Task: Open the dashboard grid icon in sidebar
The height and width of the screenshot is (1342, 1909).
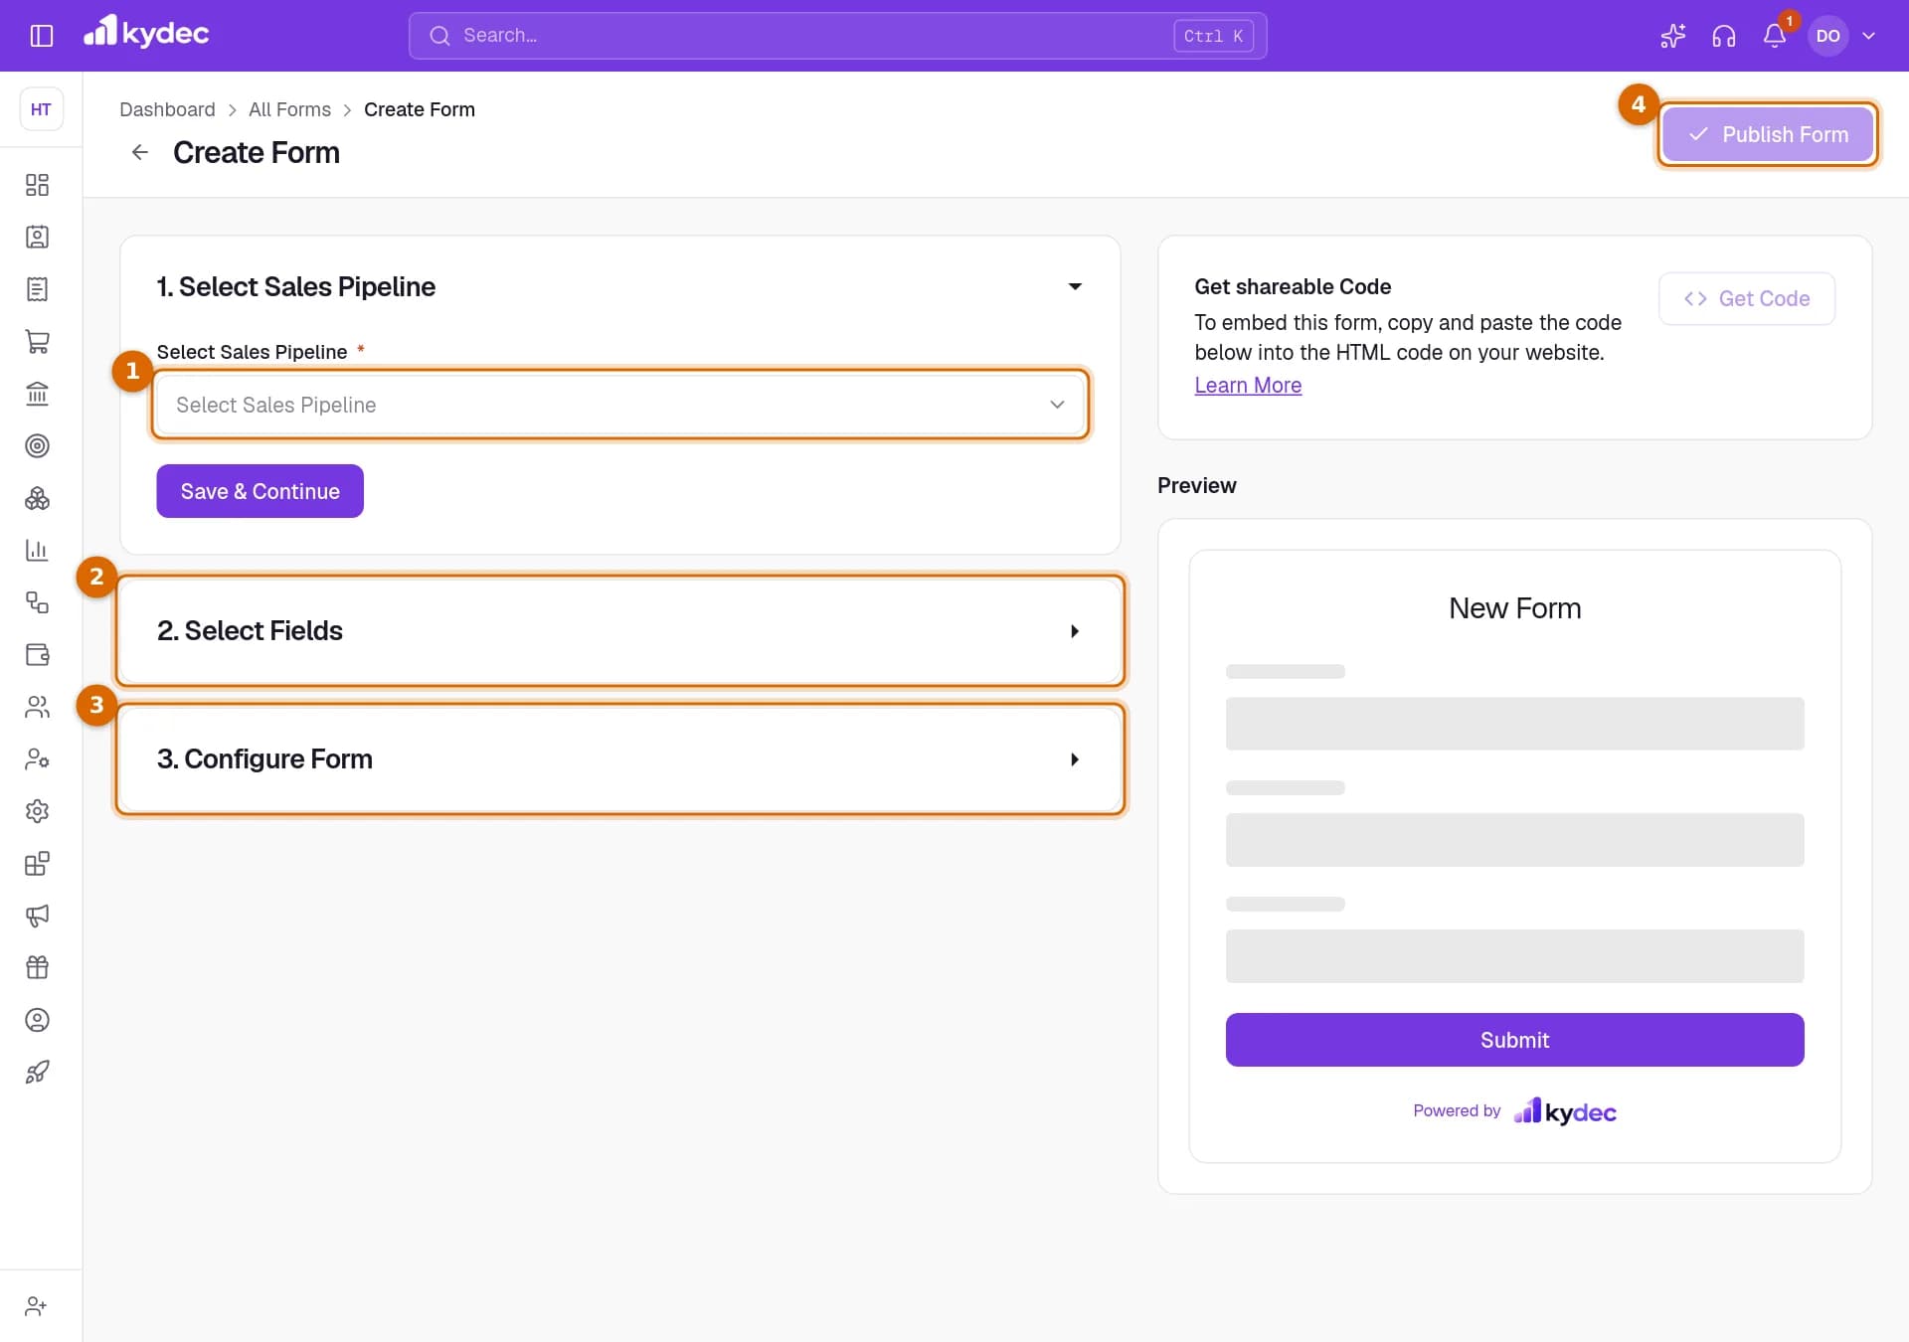Action: pos(37,185)
